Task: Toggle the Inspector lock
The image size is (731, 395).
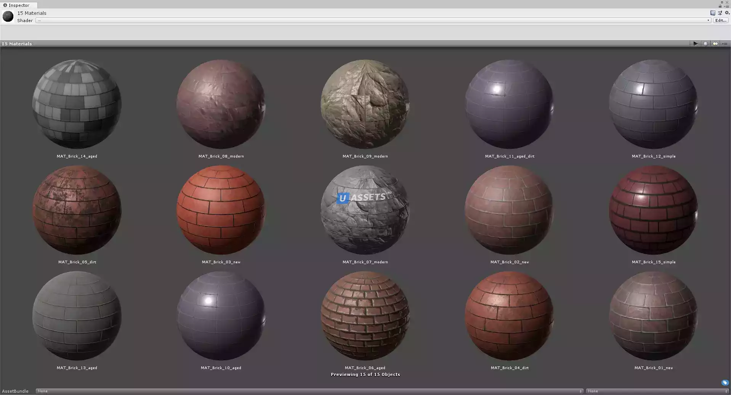Action: click(720, 6)
